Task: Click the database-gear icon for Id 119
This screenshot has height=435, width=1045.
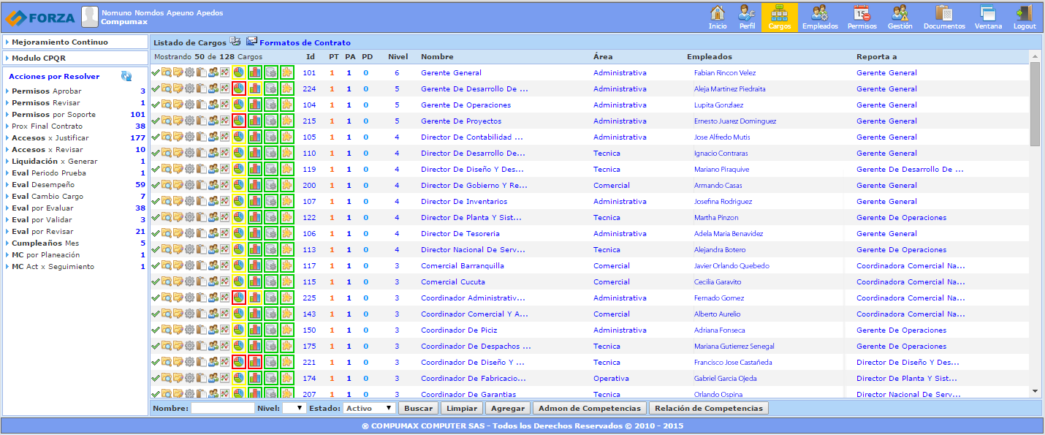Action: [271, 169]
